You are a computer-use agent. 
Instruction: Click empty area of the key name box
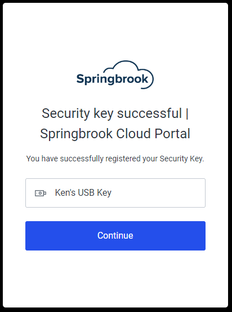[159, 193]
